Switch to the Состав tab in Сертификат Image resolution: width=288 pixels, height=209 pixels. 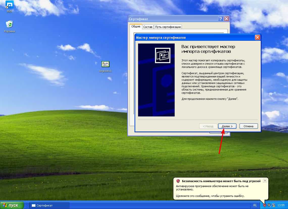click(x=148, y=27)
